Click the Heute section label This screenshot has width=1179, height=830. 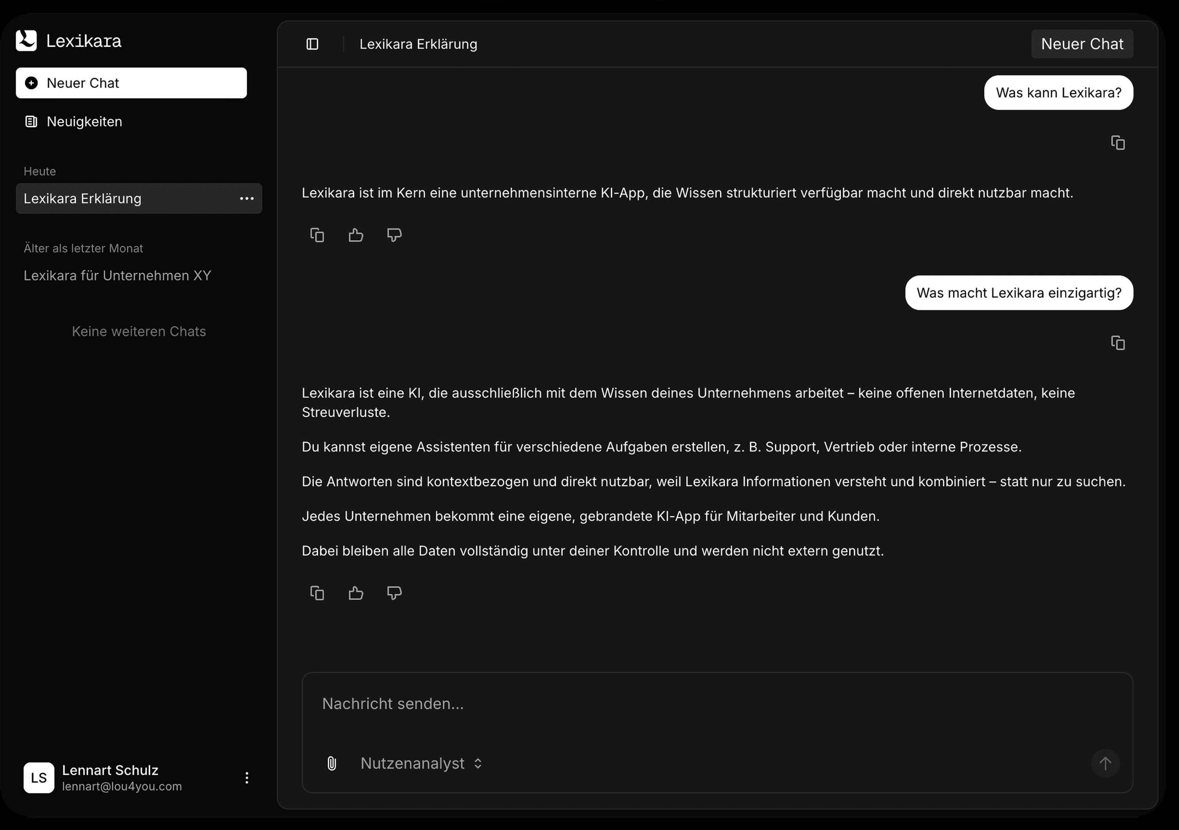pos(40,171)
